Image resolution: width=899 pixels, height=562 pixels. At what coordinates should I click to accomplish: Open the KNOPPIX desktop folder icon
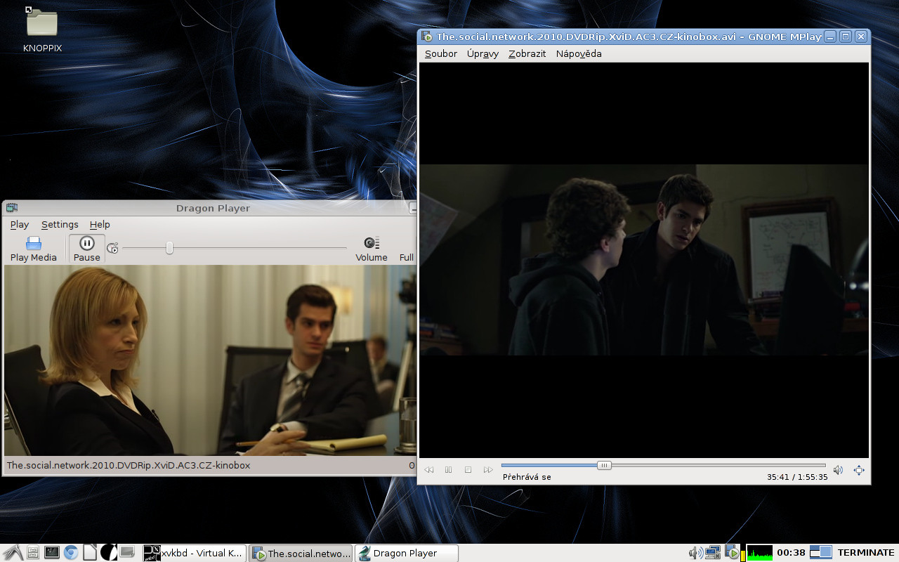(x=42, y=22)
